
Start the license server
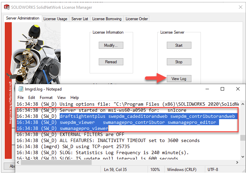(x=179, y=45)
